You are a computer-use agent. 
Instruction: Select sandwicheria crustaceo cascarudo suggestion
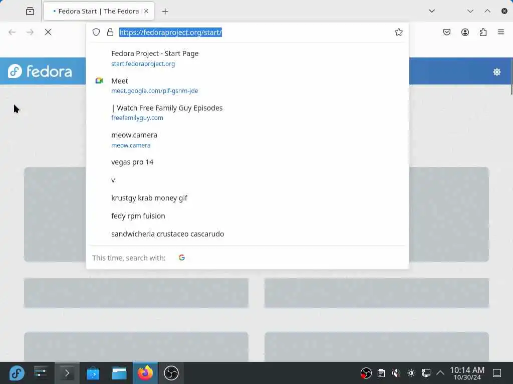pos(247,234)
